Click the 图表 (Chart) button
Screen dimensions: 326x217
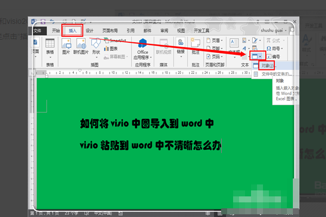coord(111,49)
